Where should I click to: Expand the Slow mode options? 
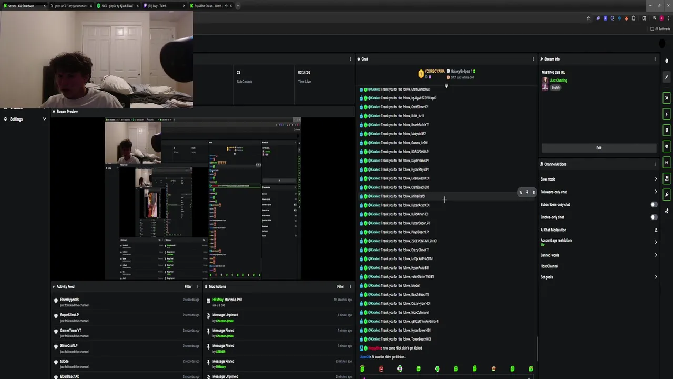coord(656,179)
